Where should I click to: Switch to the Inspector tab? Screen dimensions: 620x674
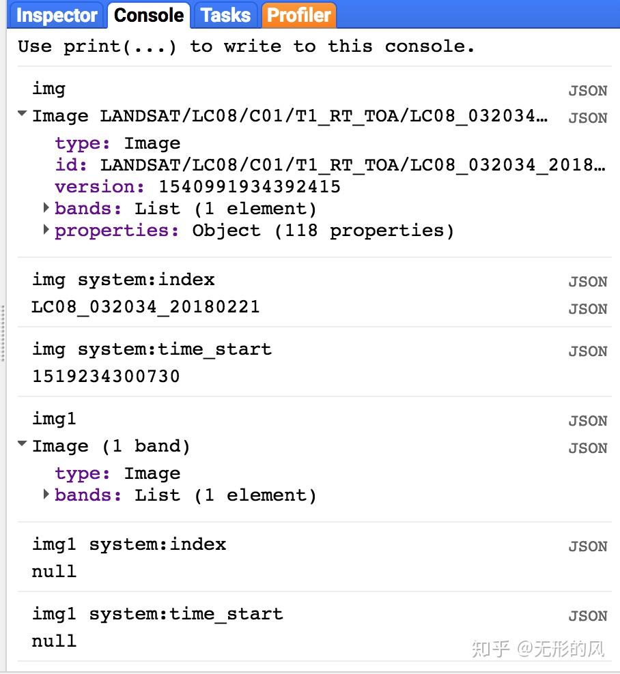(x=57, y=15)
